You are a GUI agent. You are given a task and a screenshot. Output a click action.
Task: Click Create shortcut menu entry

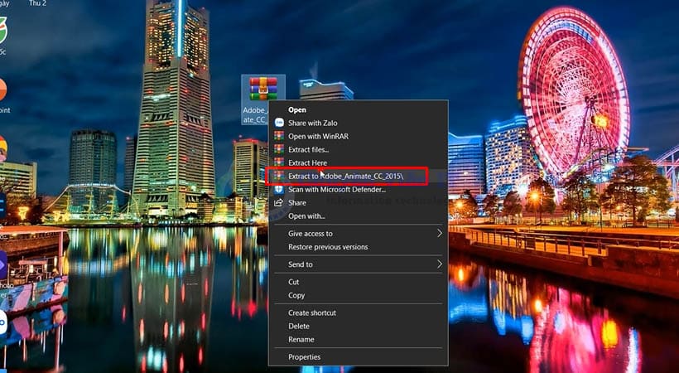[x=311, y=312]
